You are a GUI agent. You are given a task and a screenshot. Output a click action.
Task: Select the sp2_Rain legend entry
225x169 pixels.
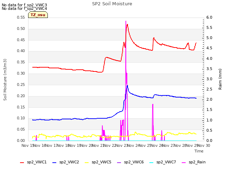pyautogui.click(x=194, y=162)
